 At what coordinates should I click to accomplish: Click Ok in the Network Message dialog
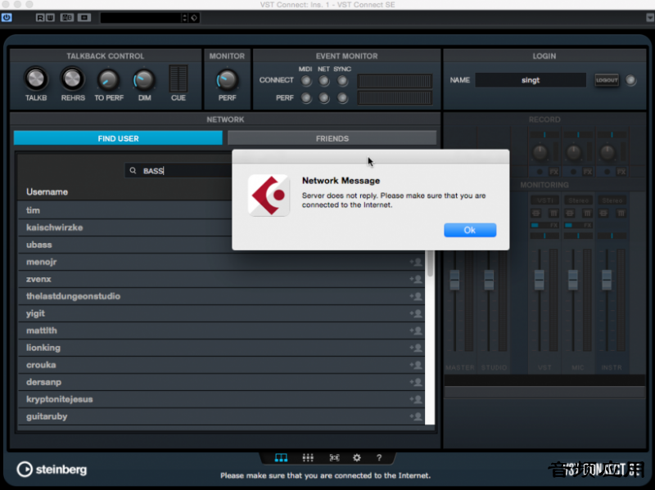coord(470,230)
